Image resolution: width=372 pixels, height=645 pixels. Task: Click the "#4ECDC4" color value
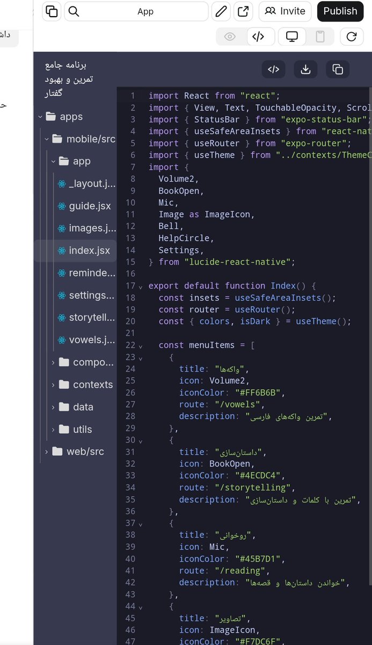tap(258, 476)
